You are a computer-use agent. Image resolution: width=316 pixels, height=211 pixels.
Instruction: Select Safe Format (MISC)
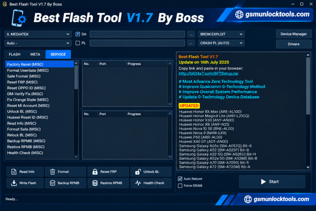coord(39,76)
